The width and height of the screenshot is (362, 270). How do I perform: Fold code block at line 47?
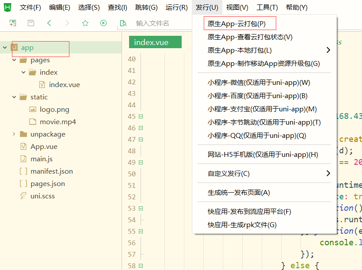[x=141, y=139]
